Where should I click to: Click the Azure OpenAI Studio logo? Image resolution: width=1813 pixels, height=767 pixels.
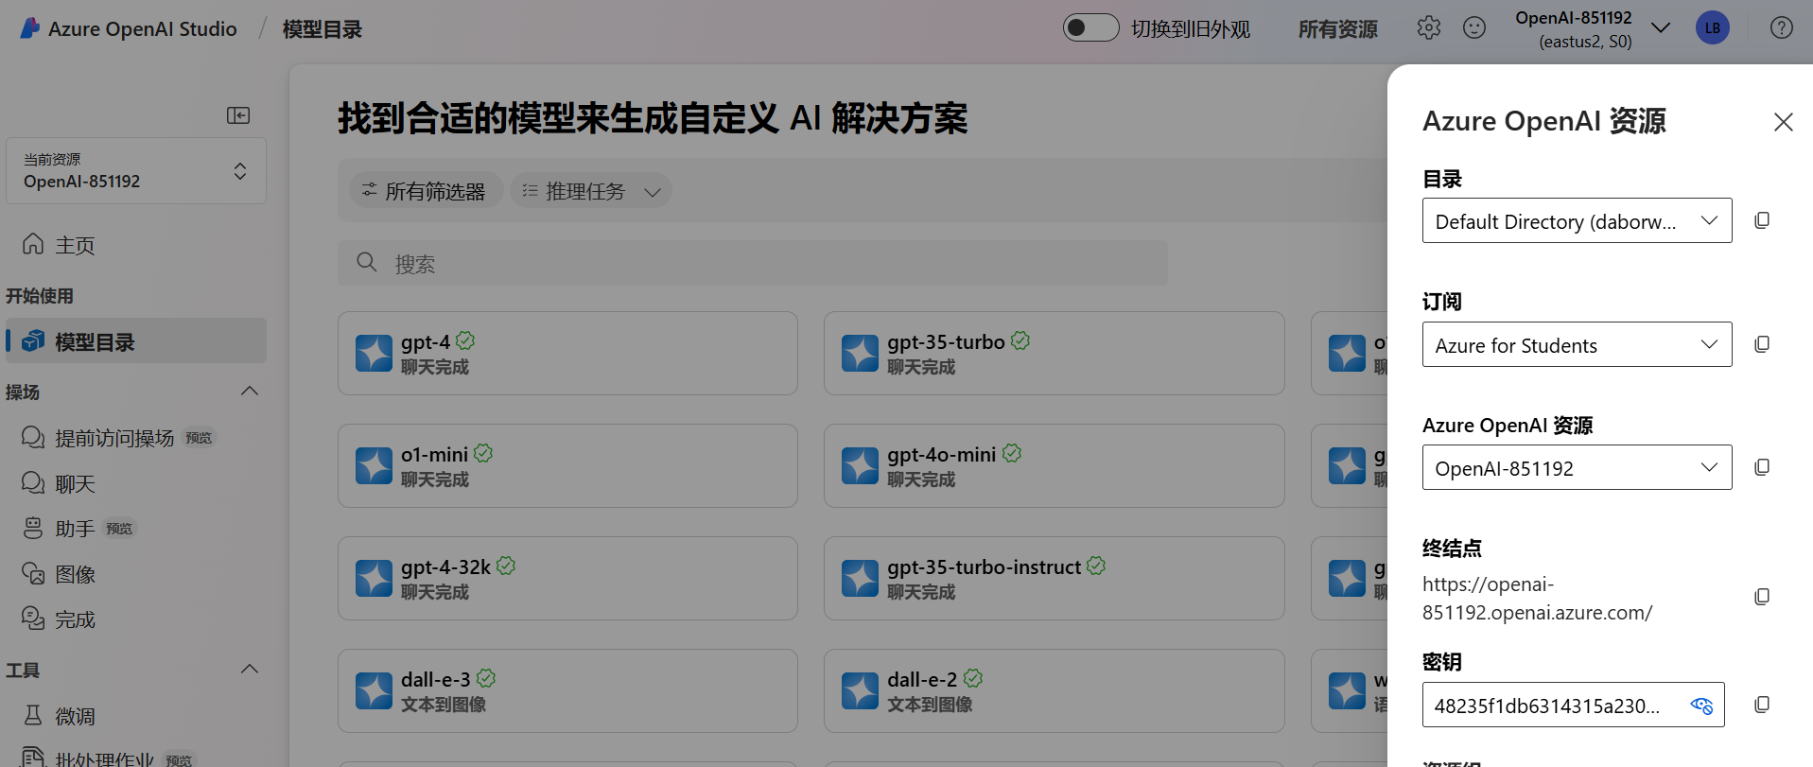click(30, 28)
